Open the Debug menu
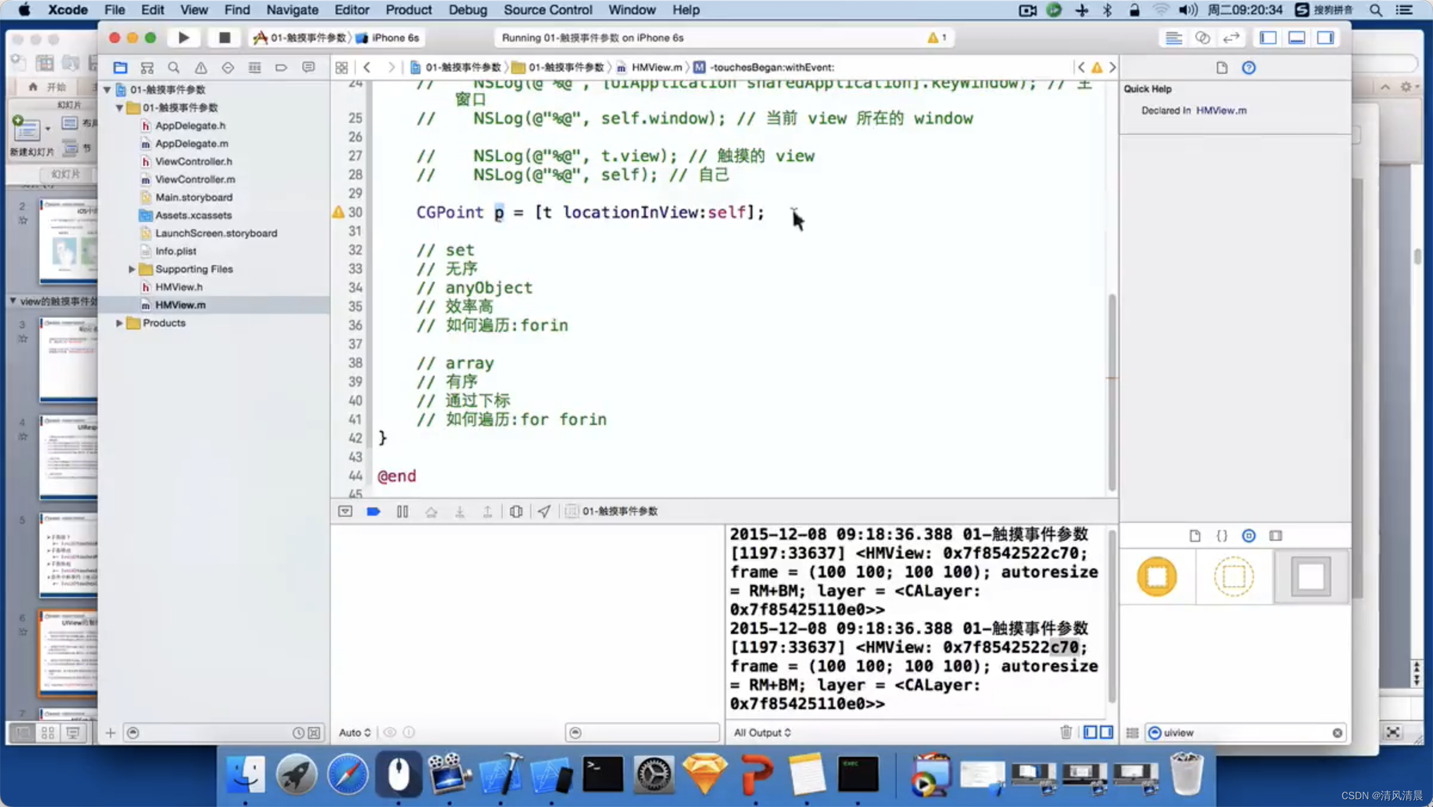Image resolution: width=1433 pixels, height=807 pixels. pyautogui.click(x=468, y=10)
